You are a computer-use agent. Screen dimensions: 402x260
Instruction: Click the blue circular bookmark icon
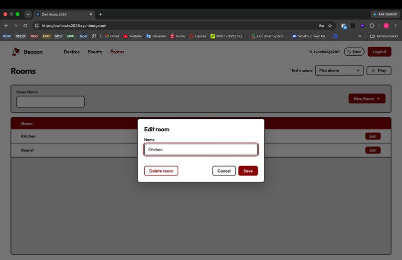click(x=335, y=36)
